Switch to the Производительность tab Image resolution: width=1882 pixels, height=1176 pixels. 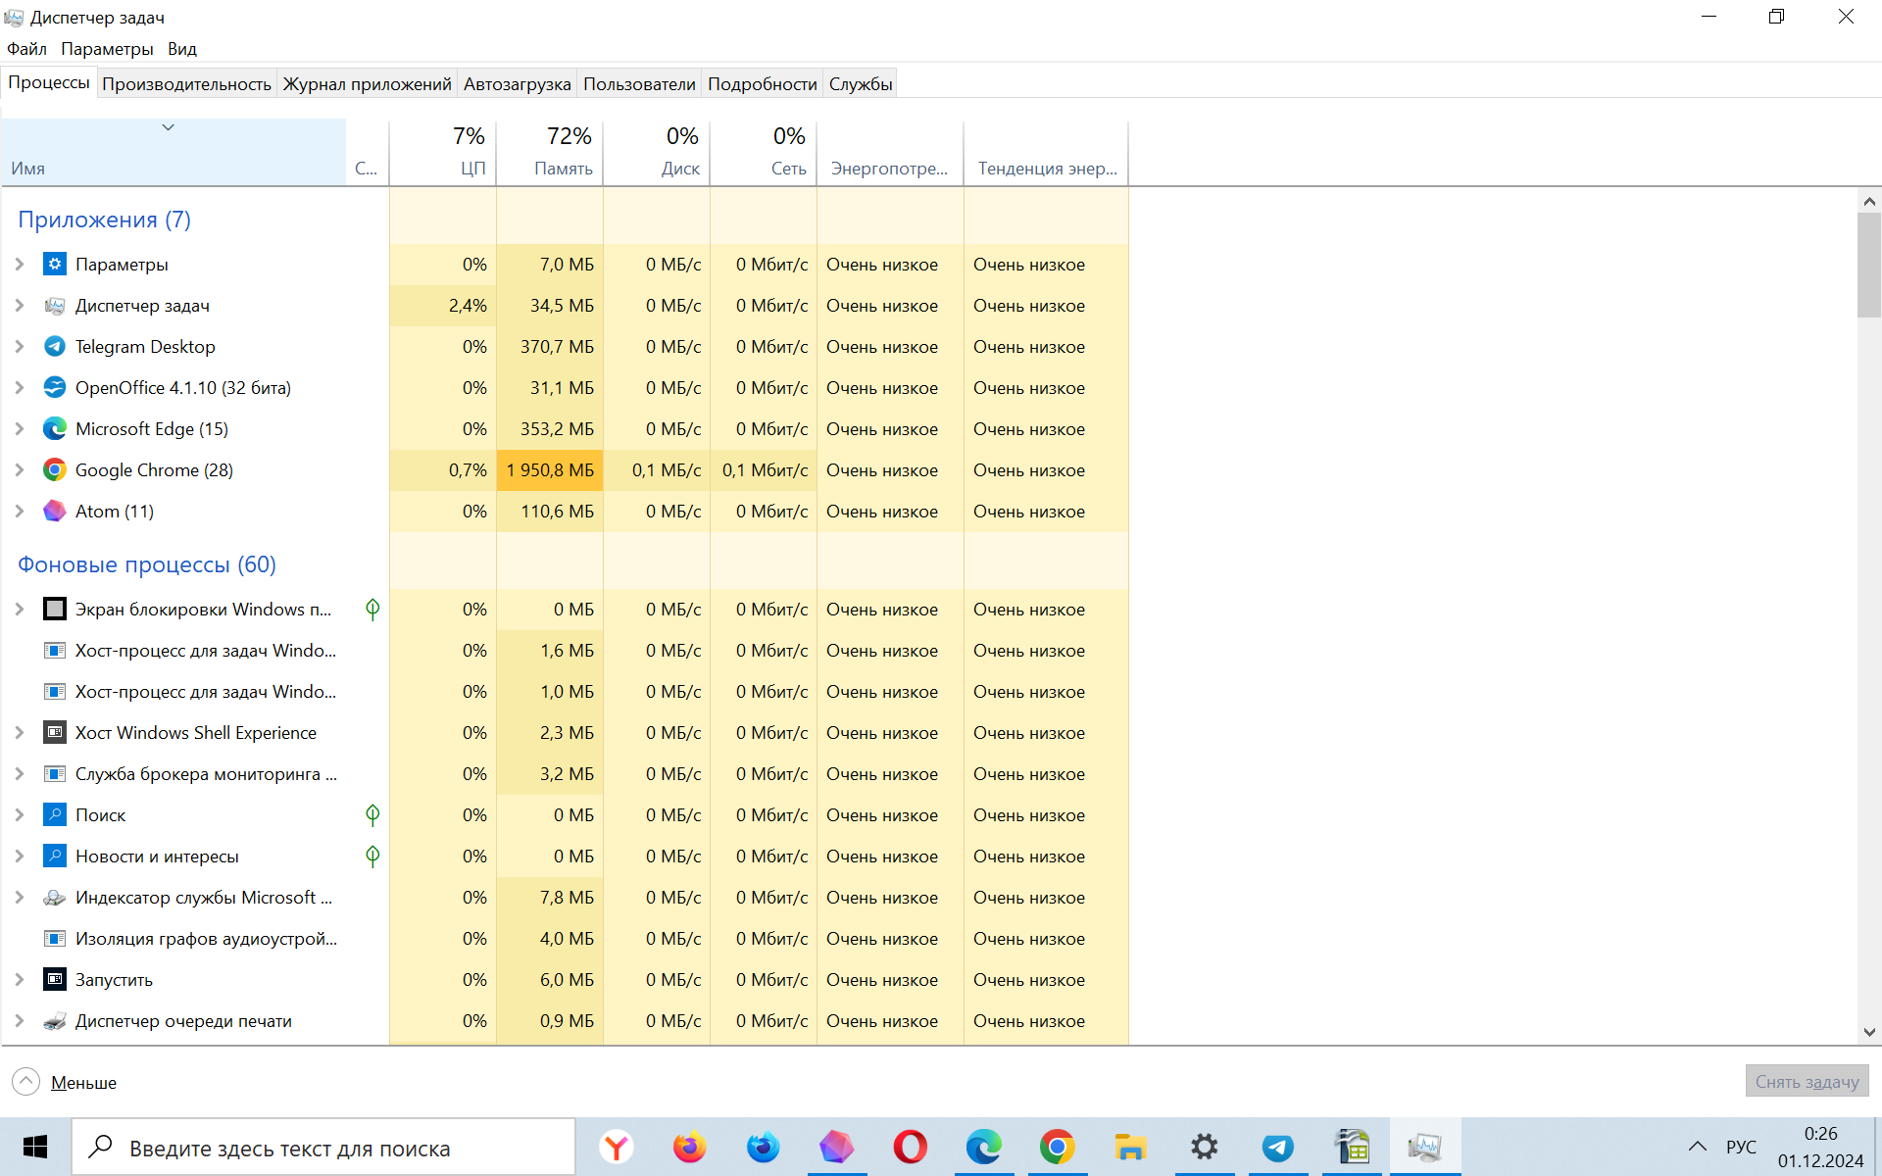point(186,84)
